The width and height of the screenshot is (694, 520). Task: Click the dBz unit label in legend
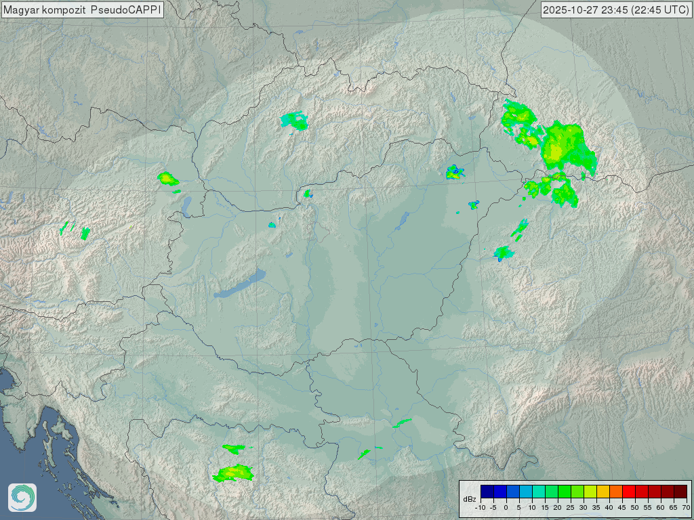[x=470, y=499]
